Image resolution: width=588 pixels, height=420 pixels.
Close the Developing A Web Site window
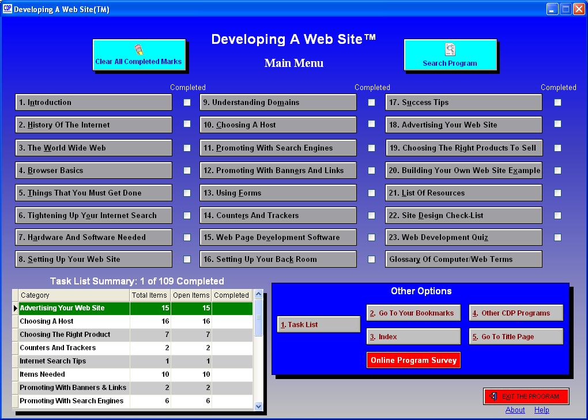tap(579, 9)
